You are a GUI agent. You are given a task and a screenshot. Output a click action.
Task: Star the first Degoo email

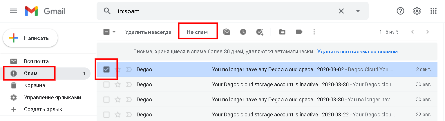[117, 69]
